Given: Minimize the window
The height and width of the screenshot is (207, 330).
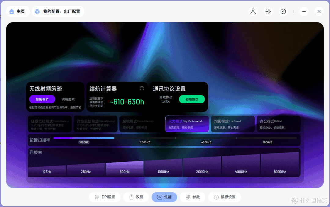Looking at the screenshot, I should pos(304,11).
